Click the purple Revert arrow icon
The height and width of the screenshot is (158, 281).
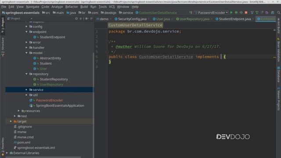pos(267,13)
